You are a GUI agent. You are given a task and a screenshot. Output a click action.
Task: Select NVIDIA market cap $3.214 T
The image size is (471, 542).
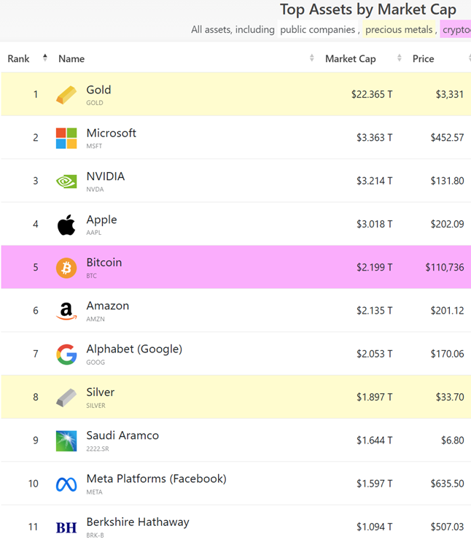click(x=375, y=181)
